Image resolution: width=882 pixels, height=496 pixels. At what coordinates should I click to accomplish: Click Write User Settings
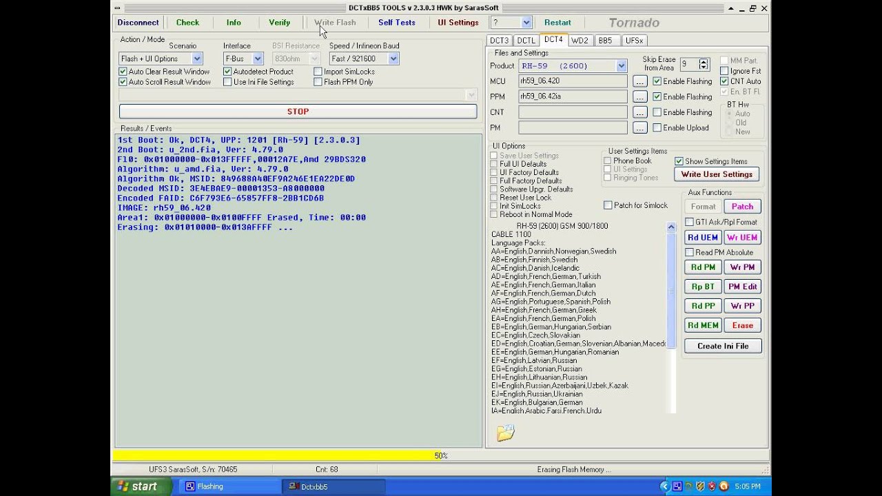tap(717, 174)
